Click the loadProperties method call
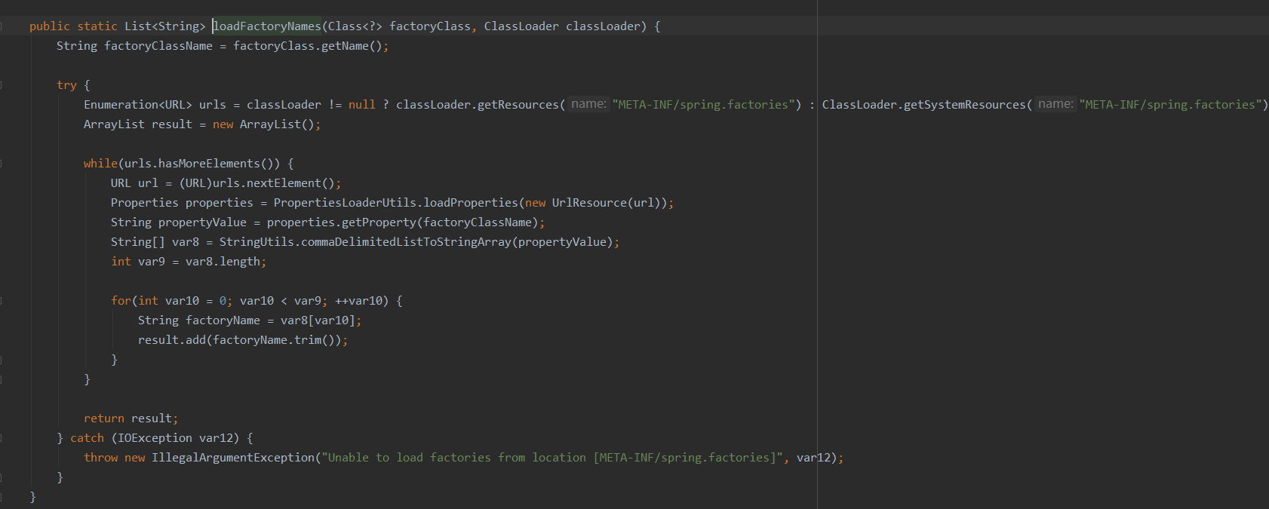Screen dimensions: 1269x509 471,203
